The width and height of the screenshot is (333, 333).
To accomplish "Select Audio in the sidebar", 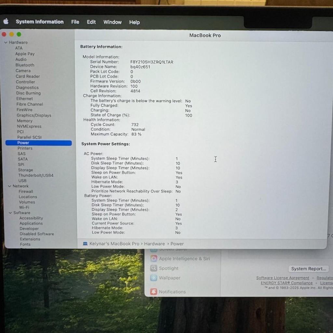I will (x=21, y=59).
